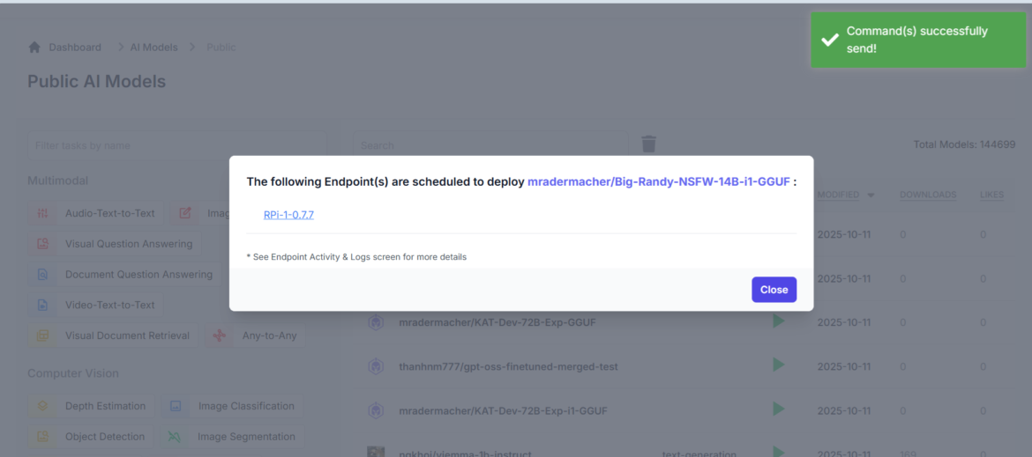Viewport: 1032px width, 457px height.
Task: Click the Image Segmentation task icon
Action: [x=175, y=437]
